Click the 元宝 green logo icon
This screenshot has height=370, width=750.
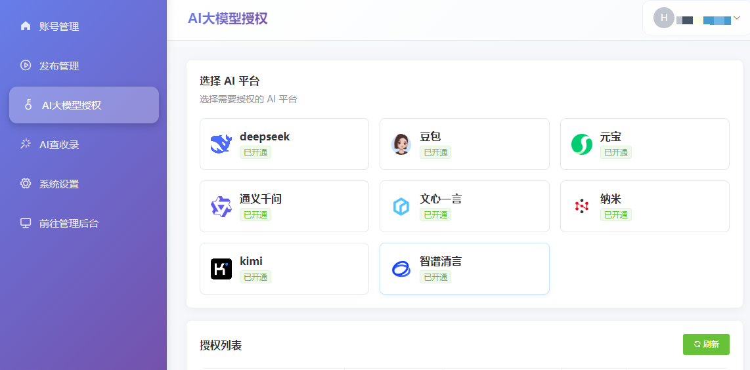coord(581,144)
